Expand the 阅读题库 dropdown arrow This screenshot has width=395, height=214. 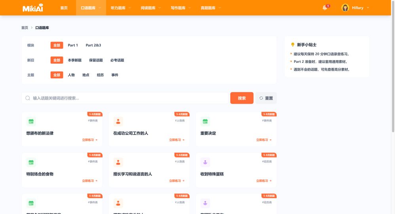pos(160,8)
